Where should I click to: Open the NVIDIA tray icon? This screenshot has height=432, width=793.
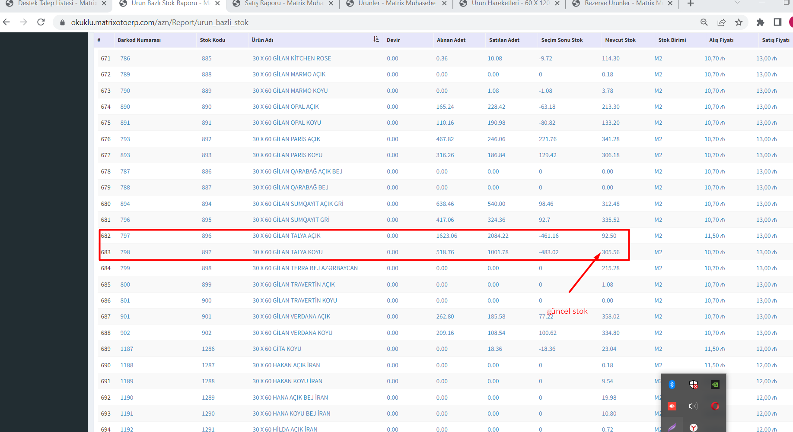pyautogui.click(x=715, y=385)
